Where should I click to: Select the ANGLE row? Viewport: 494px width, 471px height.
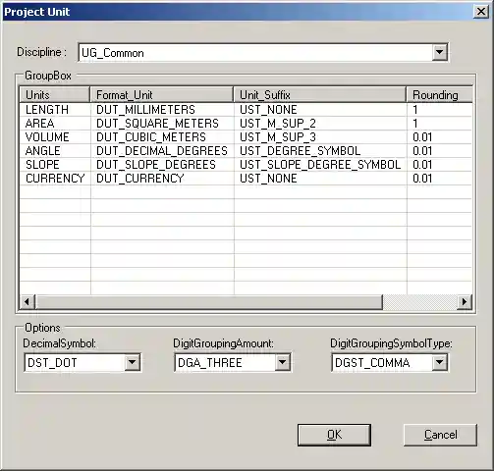246,151
